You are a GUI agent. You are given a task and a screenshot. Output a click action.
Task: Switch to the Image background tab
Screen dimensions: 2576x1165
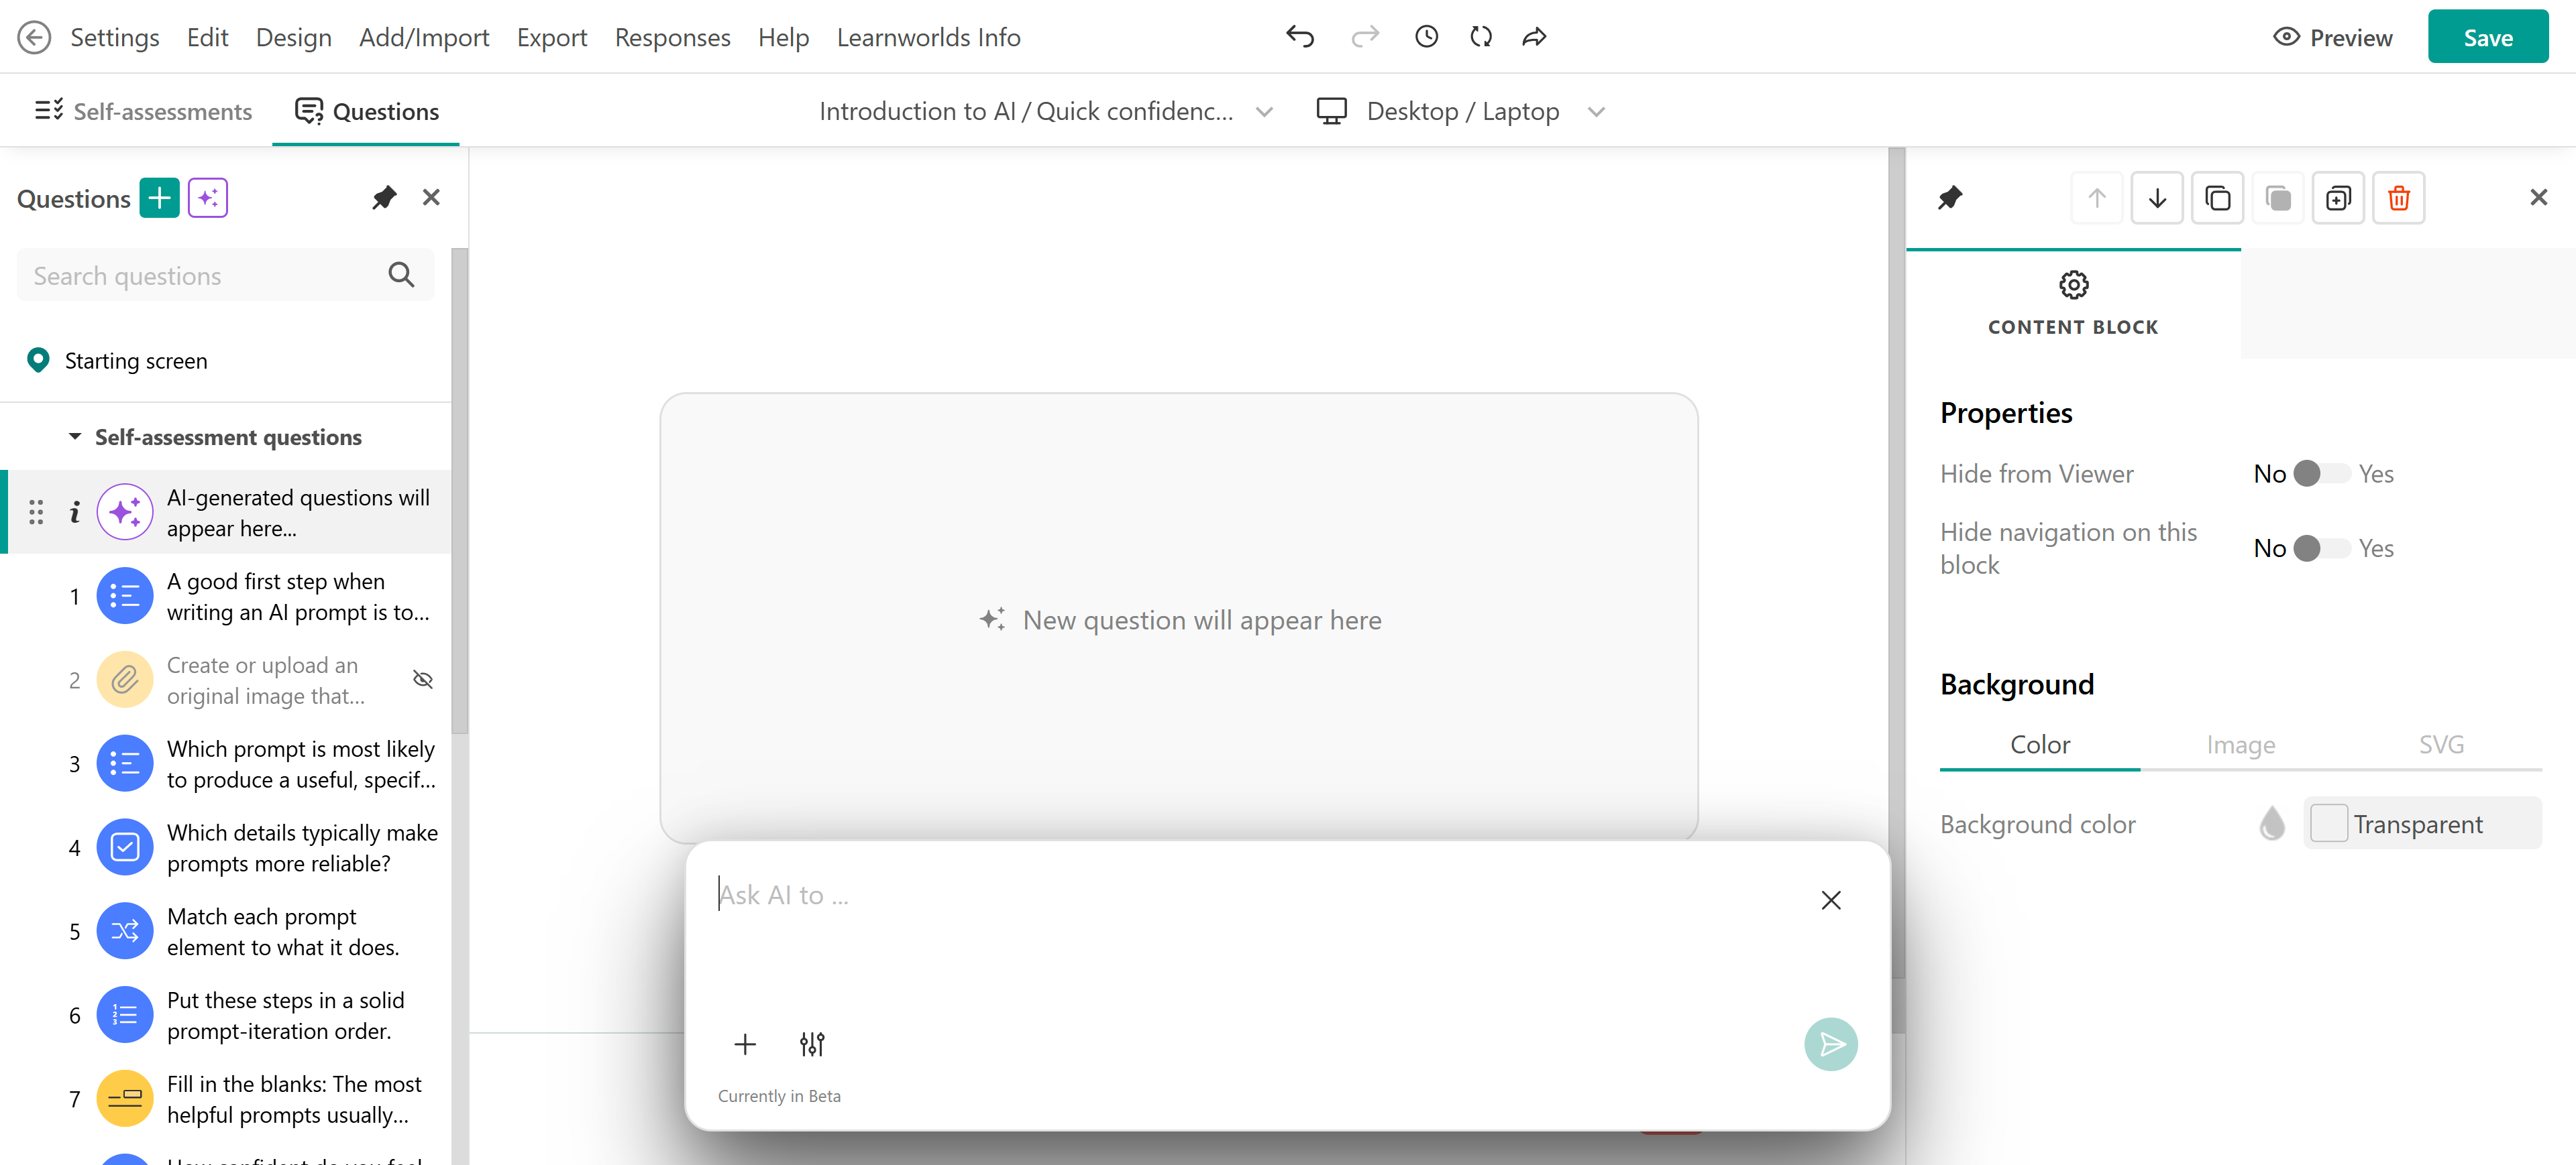[x=2240, y=744]
